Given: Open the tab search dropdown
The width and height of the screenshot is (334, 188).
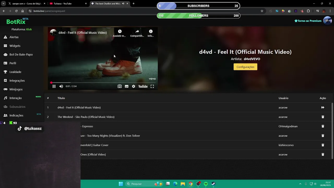Looking at the screenshot, I should (x=3, y=4).
